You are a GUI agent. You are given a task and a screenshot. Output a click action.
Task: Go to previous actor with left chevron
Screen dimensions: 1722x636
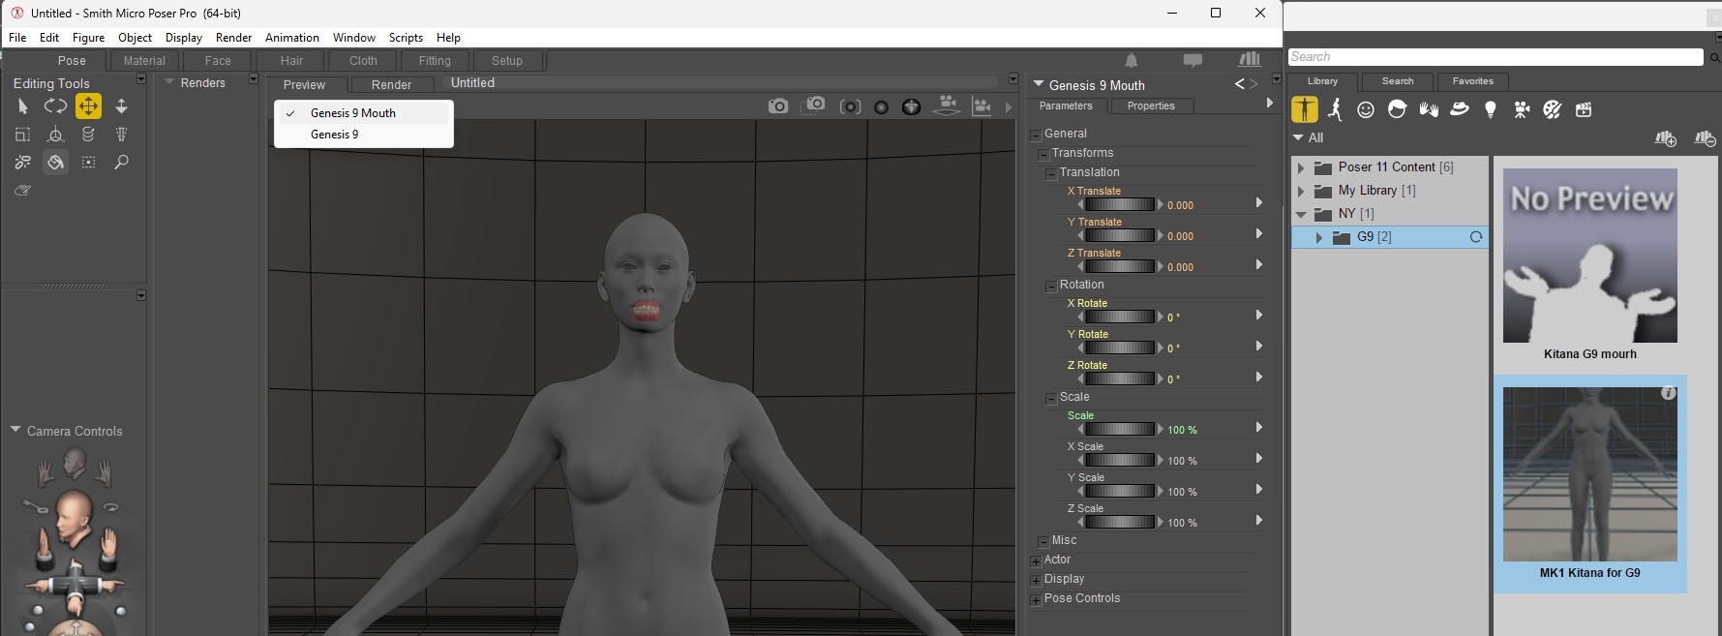(1239, 85)
